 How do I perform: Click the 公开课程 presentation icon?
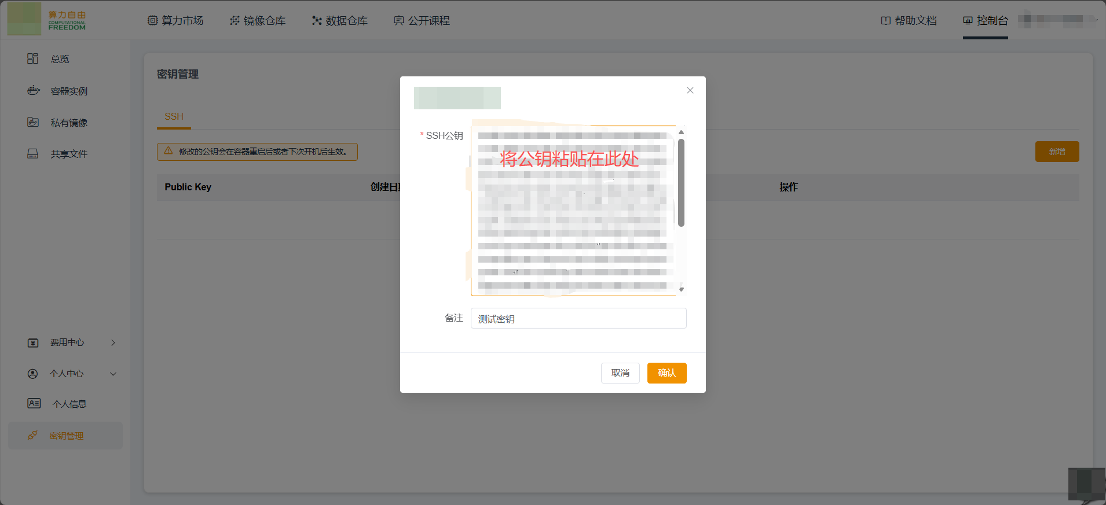click(399, 20)
